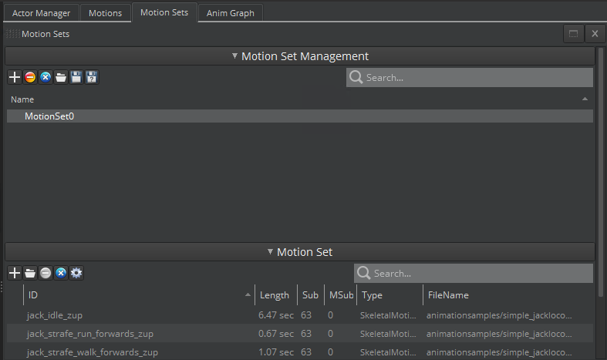The height and width of the screenshot is (360, 607).
Task: Add a new motion entry to Motion Set
Action: 14,273
